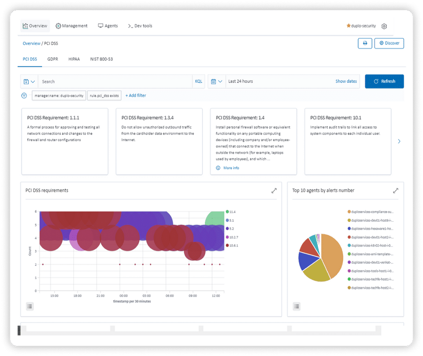423x356 pixels.
Task: Click legend entry 10.6.1
Action: (232, 245)
